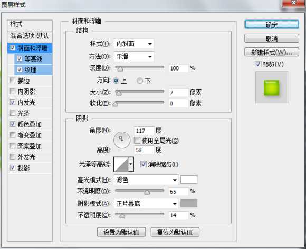The image size is (306, 249).
Task: Enable the 内阴影 checkbox
Action: [13, 91]
